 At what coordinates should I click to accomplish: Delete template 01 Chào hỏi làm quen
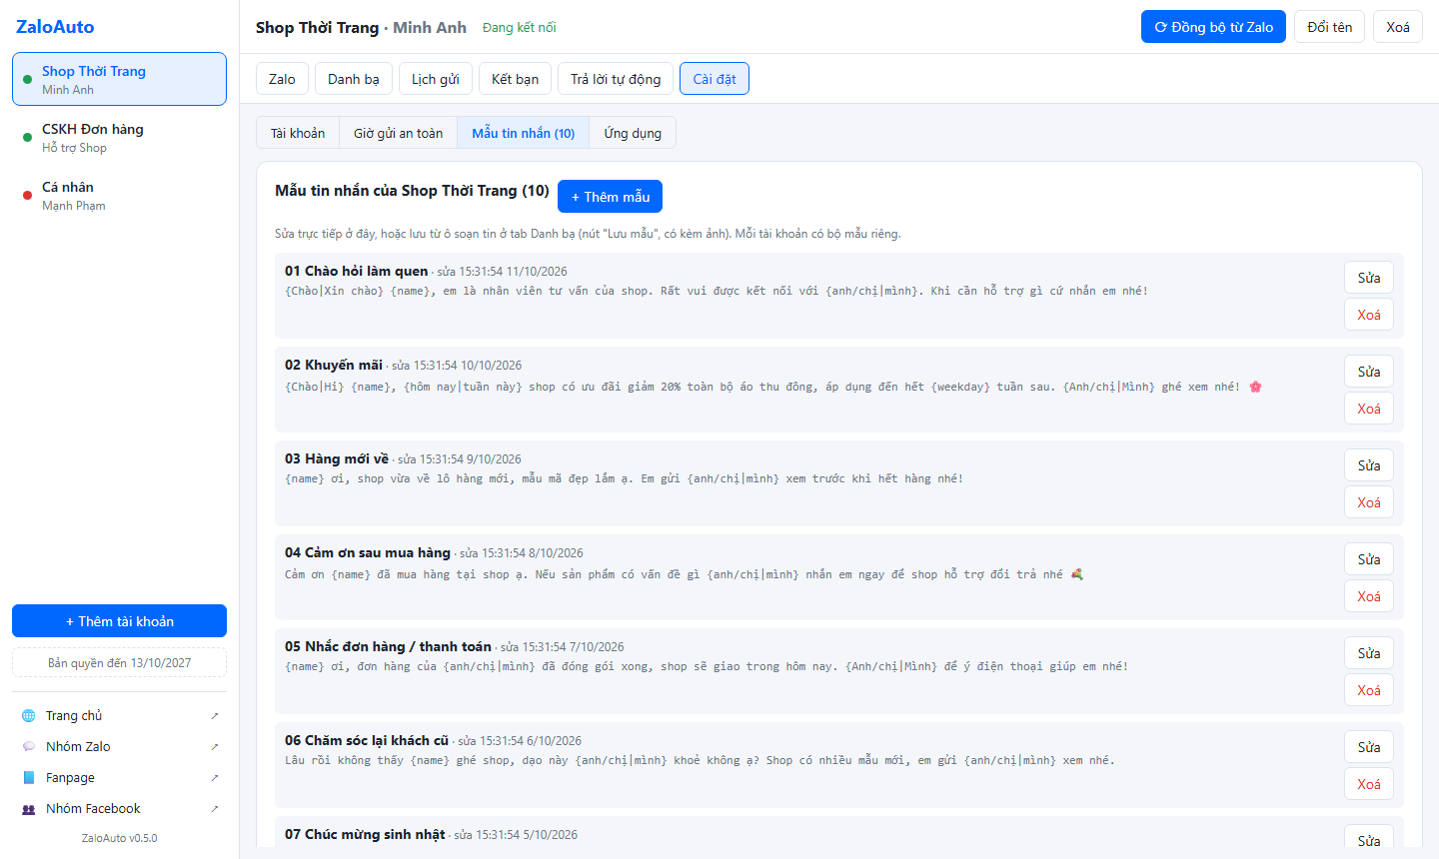(x=1369, y=315)
